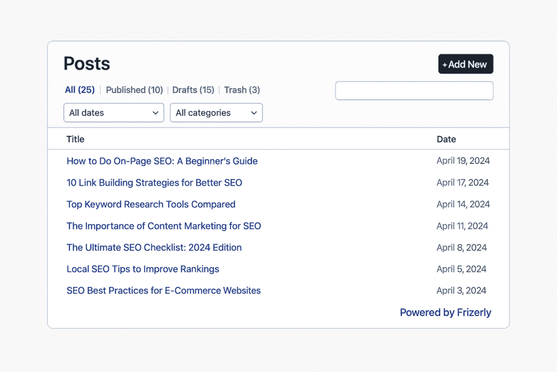Select the All (25) filter tab
The width and height of the screenshot is (557, 372).
(x=79, y=90)
